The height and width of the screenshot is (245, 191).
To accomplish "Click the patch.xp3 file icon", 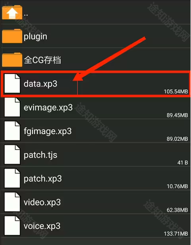I will (12, 178).
